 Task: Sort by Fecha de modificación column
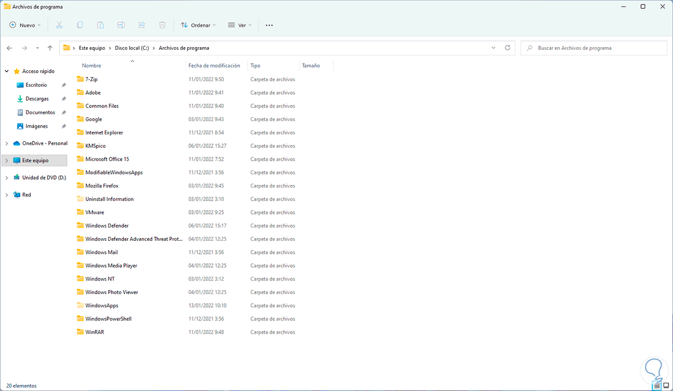[214, 66]
